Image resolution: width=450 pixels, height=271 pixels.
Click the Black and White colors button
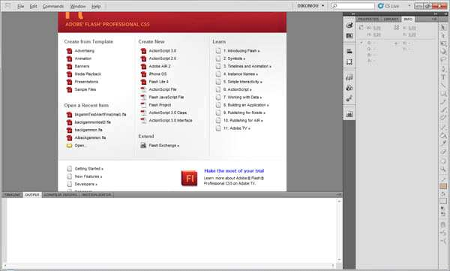442,208
